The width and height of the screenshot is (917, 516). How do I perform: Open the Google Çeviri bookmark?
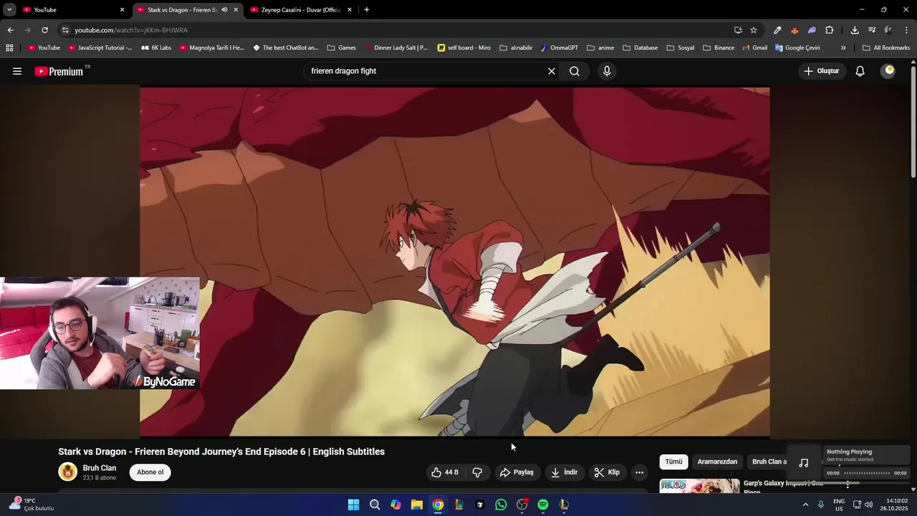(x=797, y=48)
